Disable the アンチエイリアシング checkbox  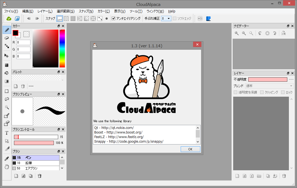[x=114, y=19]
